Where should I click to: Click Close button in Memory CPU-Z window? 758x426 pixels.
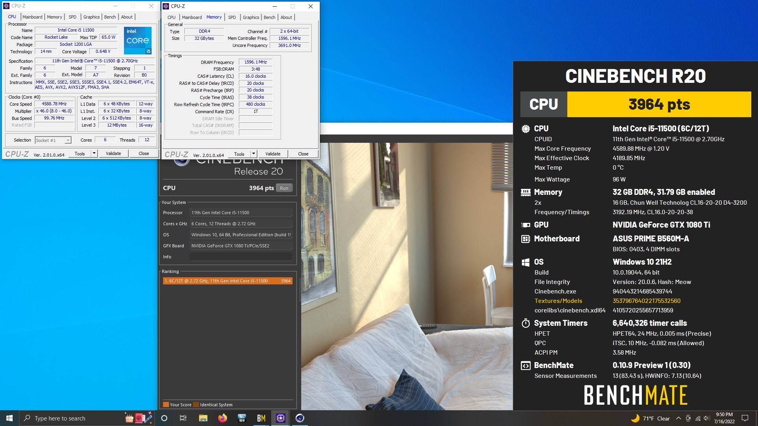(303, 154)
